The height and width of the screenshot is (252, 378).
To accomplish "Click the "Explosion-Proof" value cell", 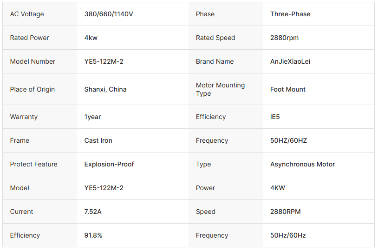I will pos(109,164).
